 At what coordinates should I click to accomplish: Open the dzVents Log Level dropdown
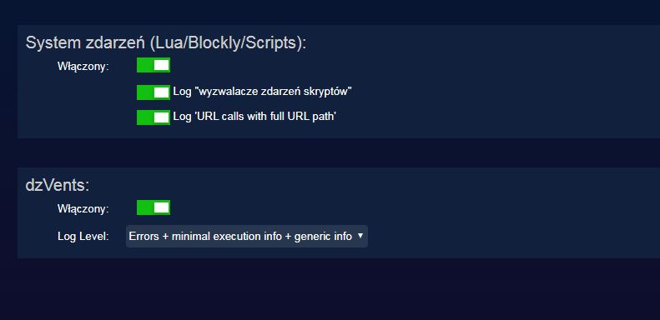click(247, 237)
